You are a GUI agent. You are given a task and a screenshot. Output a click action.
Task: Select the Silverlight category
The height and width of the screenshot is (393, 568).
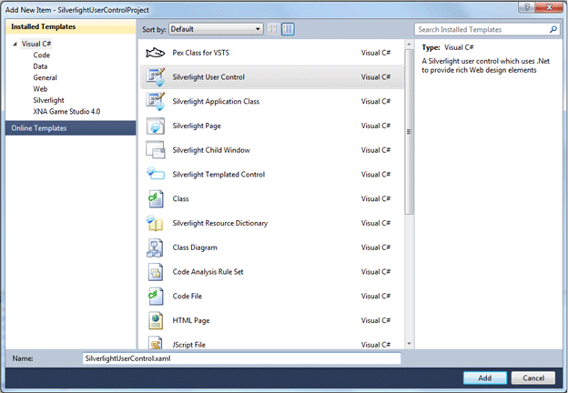(48, 100)
